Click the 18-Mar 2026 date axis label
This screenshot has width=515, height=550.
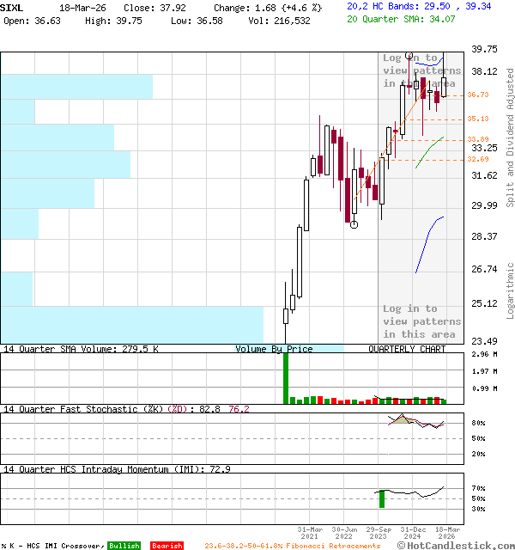tap(445, 533)
